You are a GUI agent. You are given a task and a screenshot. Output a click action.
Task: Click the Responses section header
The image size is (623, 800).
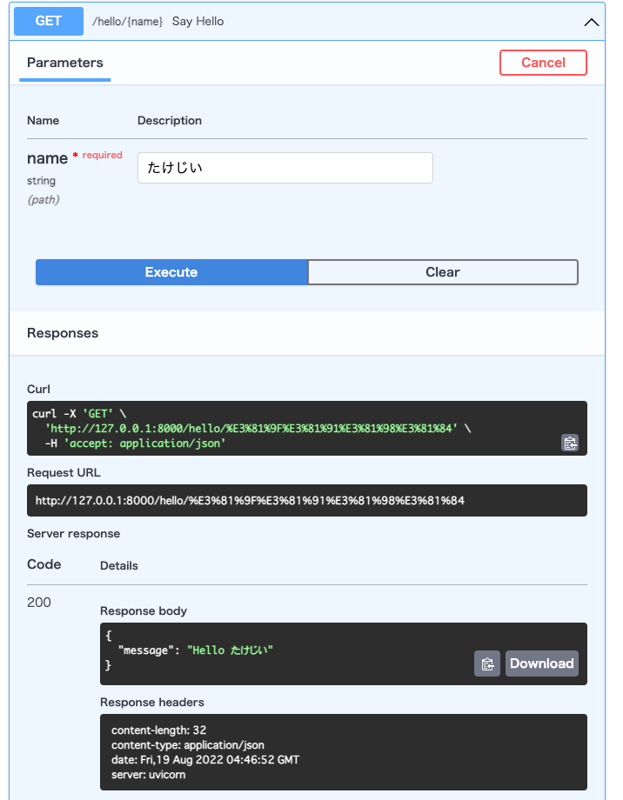coord(63,333)
